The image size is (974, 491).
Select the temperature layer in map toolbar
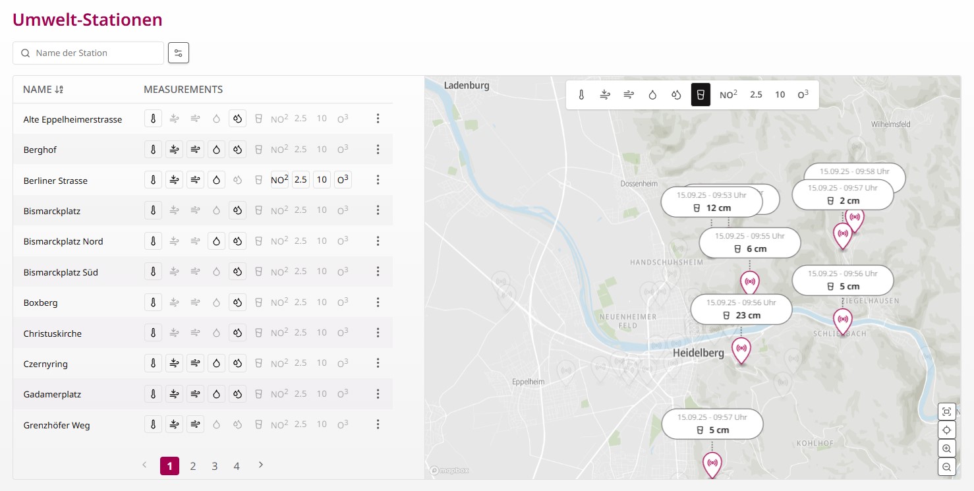pyautogui.click(x=581, y=95)
